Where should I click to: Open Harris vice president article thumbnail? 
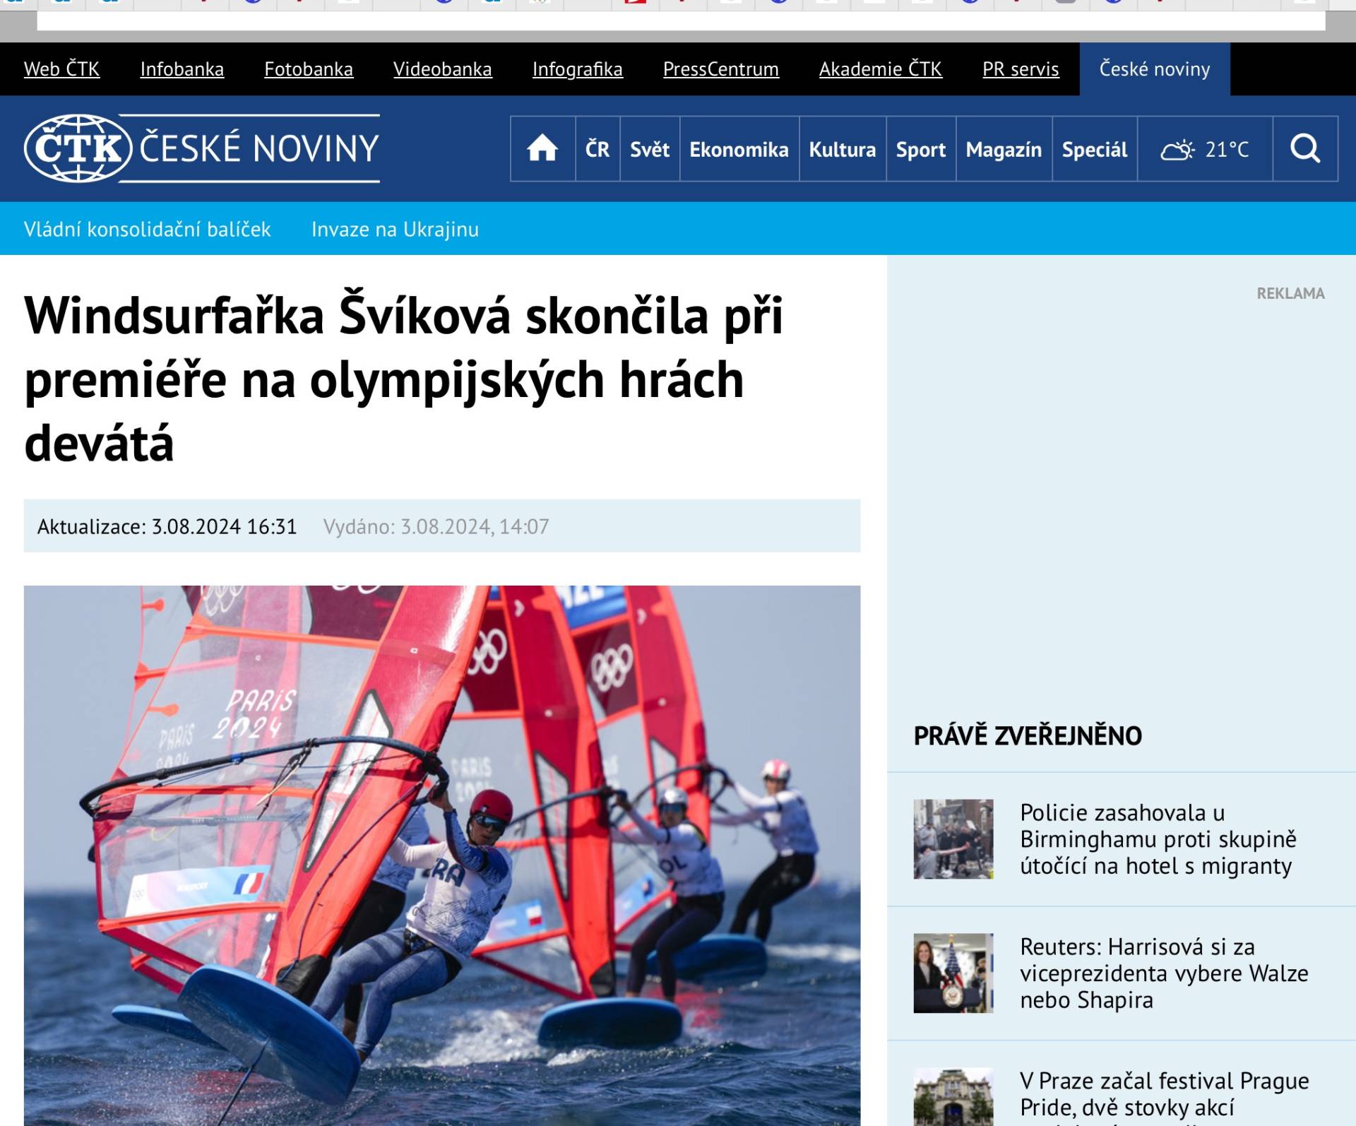click(953, 973)
